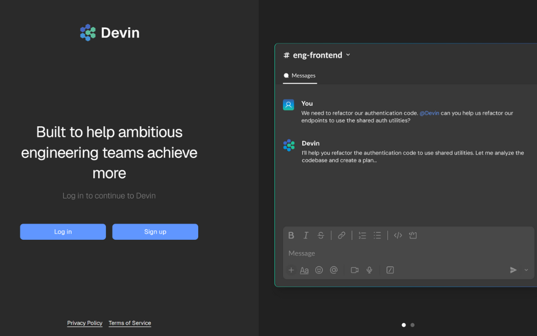Click the Sign up button
The height and width of the screenshot is (336, 537).
155,232
